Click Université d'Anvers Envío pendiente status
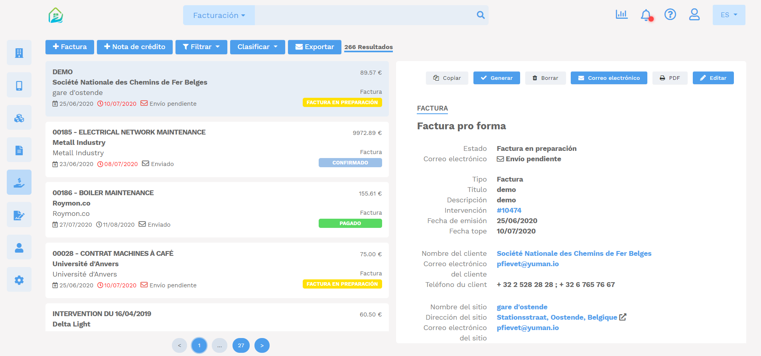Screen dimensions: 761x356 [x=169, y=285]
